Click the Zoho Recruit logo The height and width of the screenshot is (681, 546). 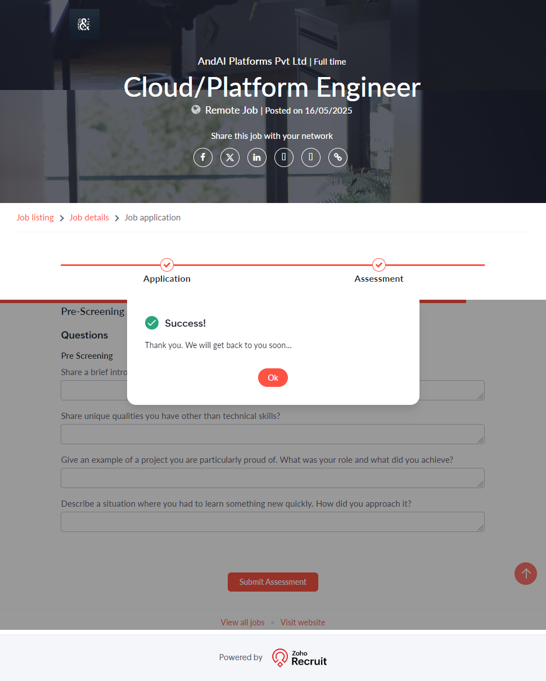[x=299, y=657]
